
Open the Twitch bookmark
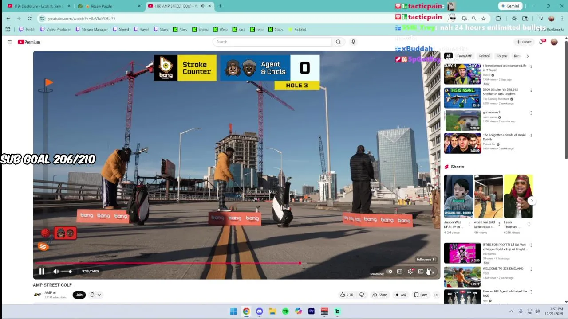click(27, 29)
